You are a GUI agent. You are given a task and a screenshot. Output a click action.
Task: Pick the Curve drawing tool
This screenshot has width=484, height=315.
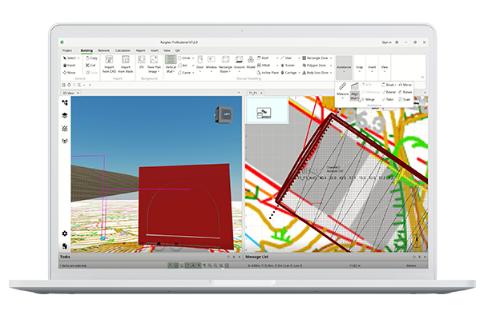click(x=184, y=73)
